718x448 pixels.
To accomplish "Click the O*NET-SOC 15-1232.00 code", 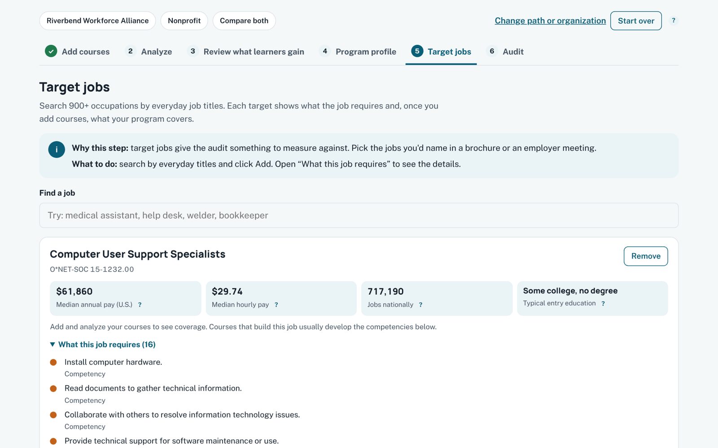I will coord(92,269).
